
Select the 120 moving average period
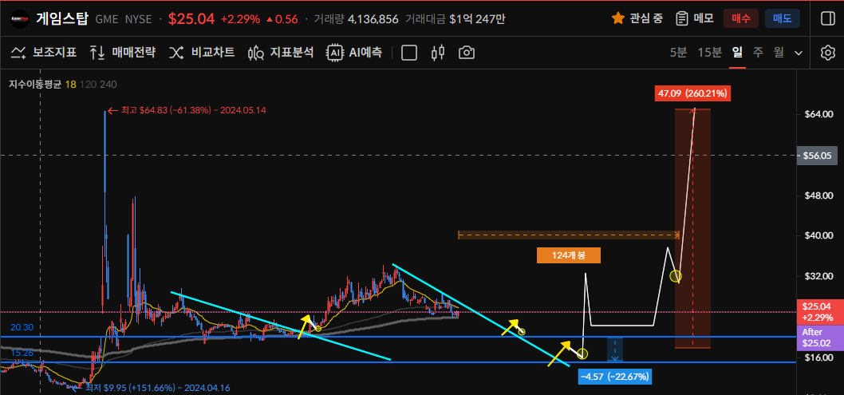(87, 84)
